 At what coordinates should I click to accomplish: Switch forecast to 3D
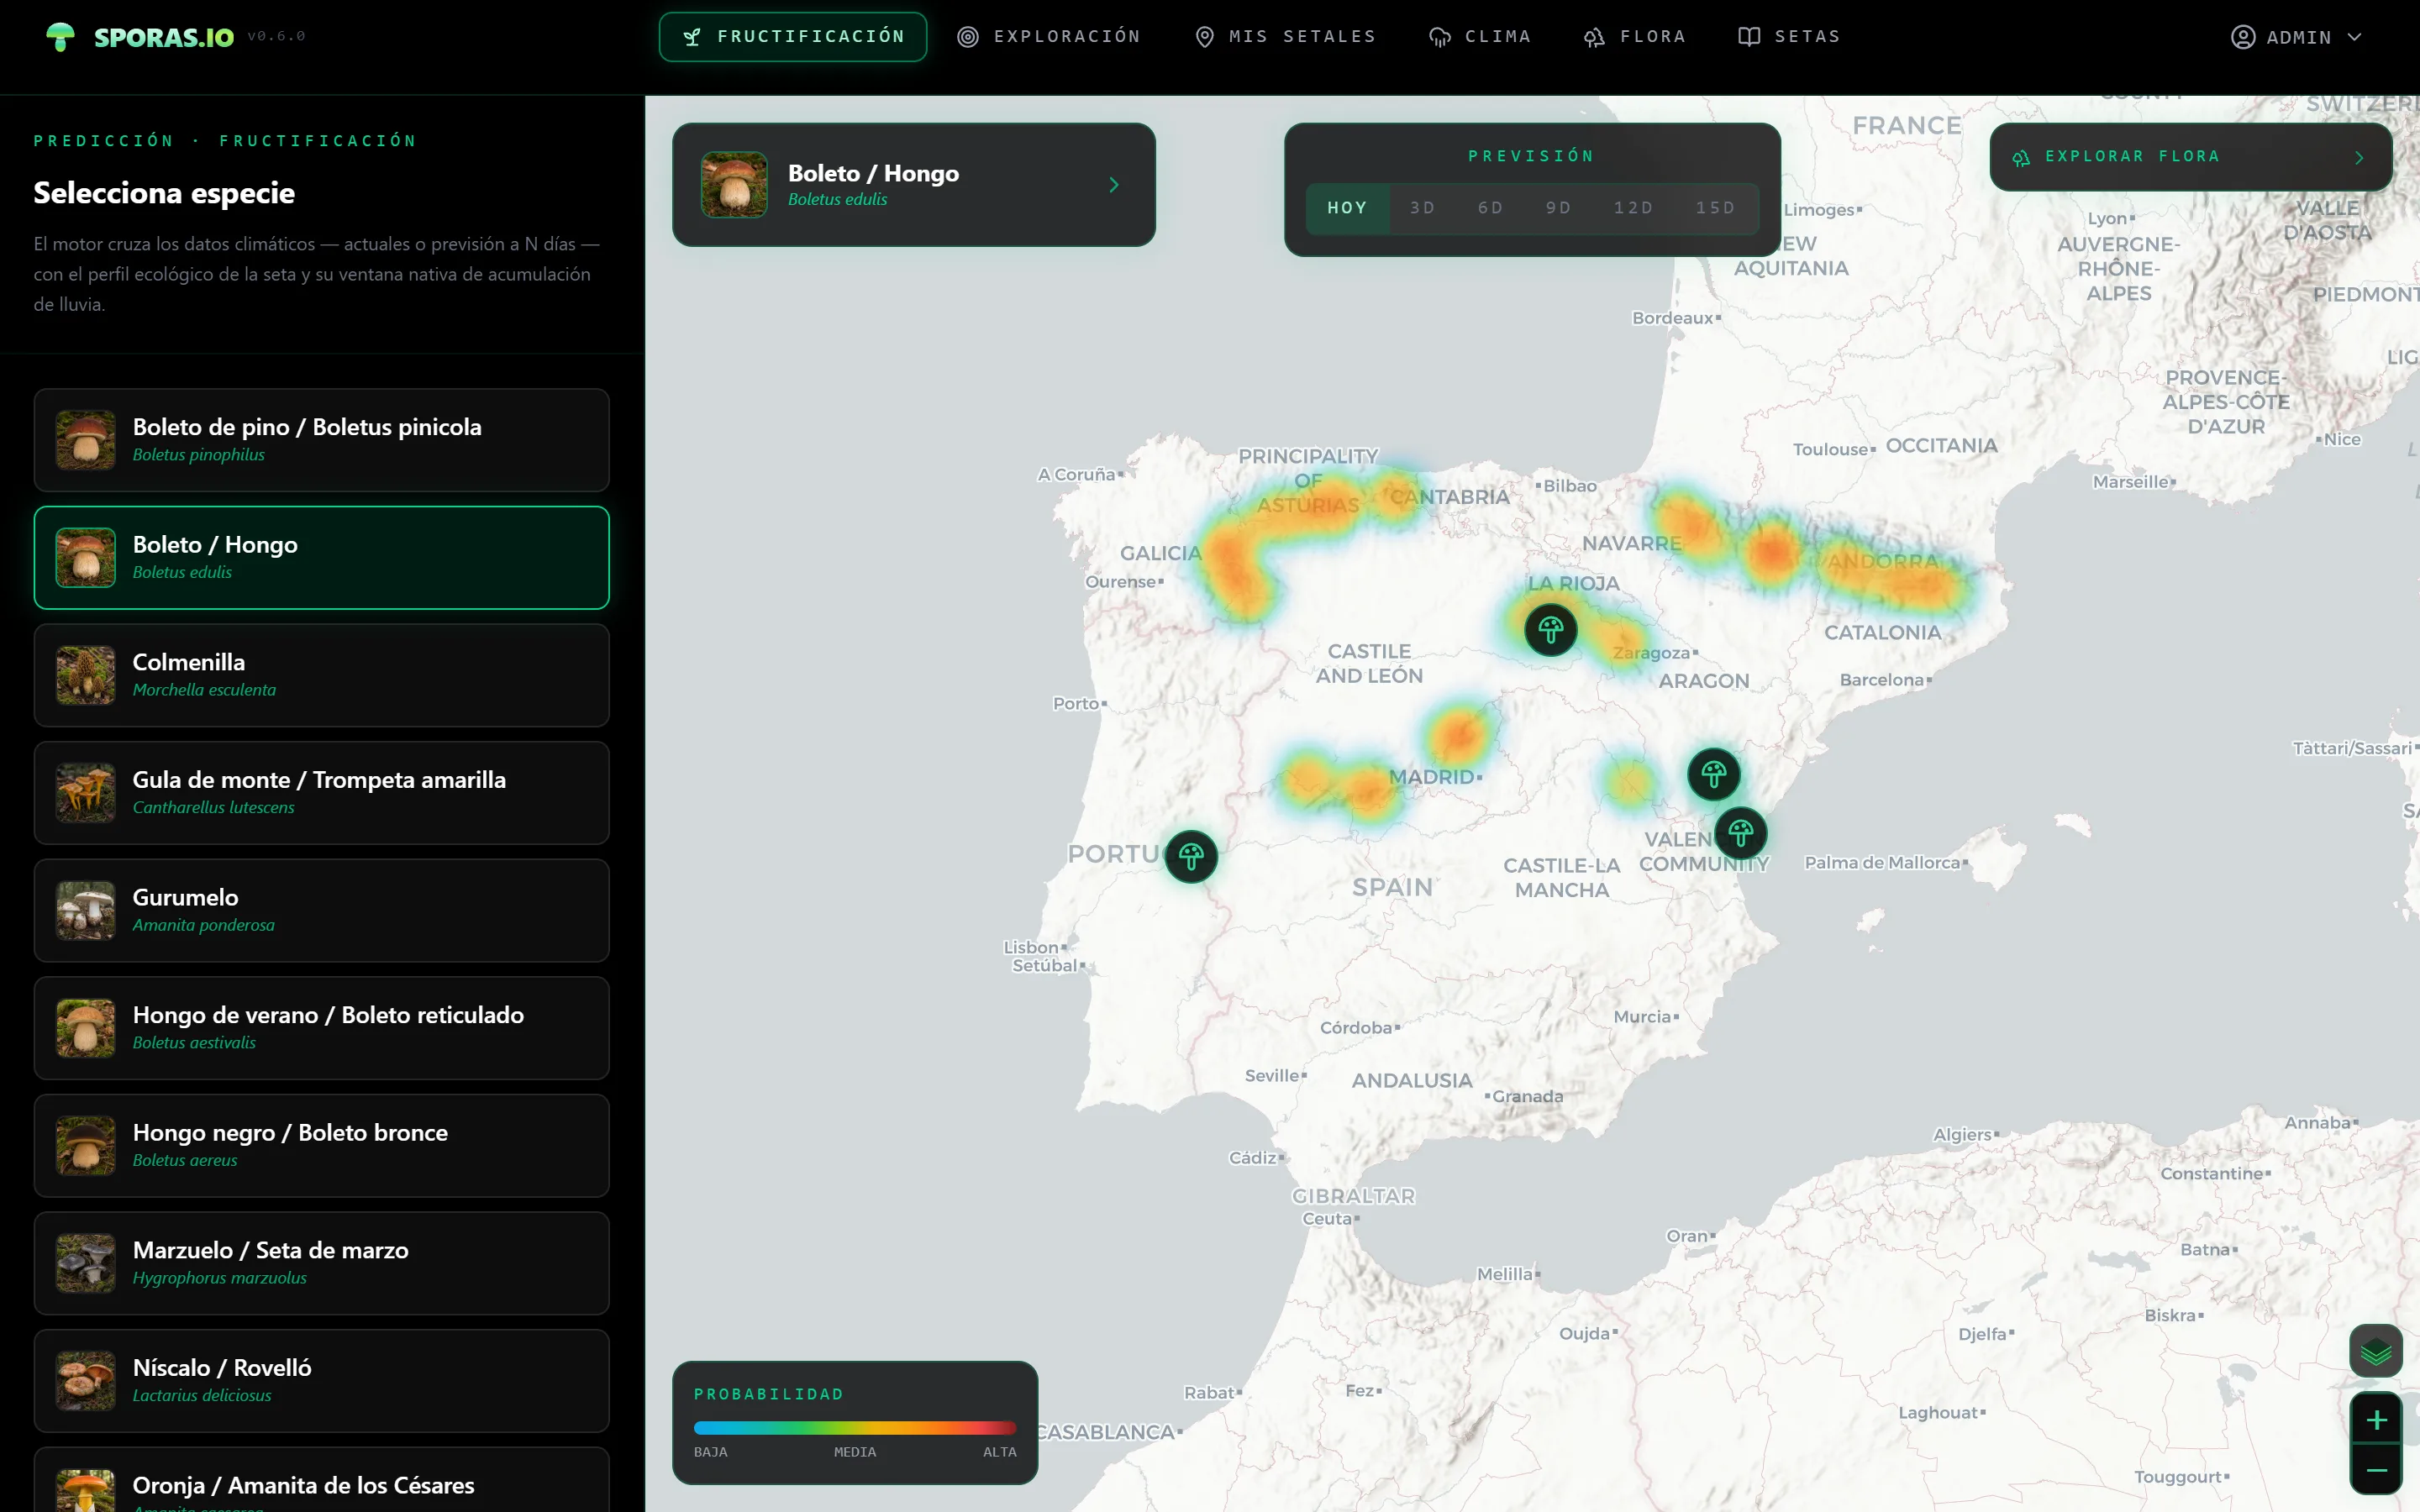[x=1422, y=208]
